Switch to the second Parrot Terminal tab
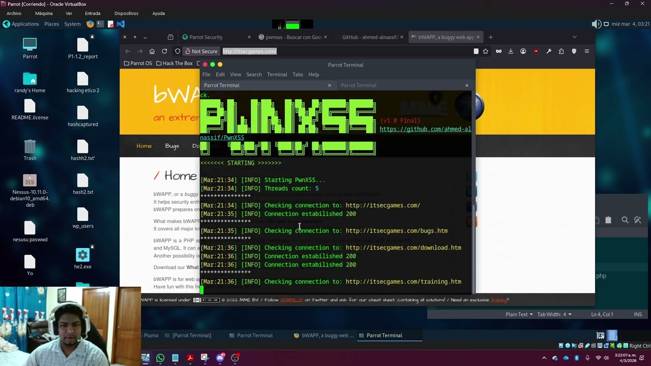 click(404, 85)
